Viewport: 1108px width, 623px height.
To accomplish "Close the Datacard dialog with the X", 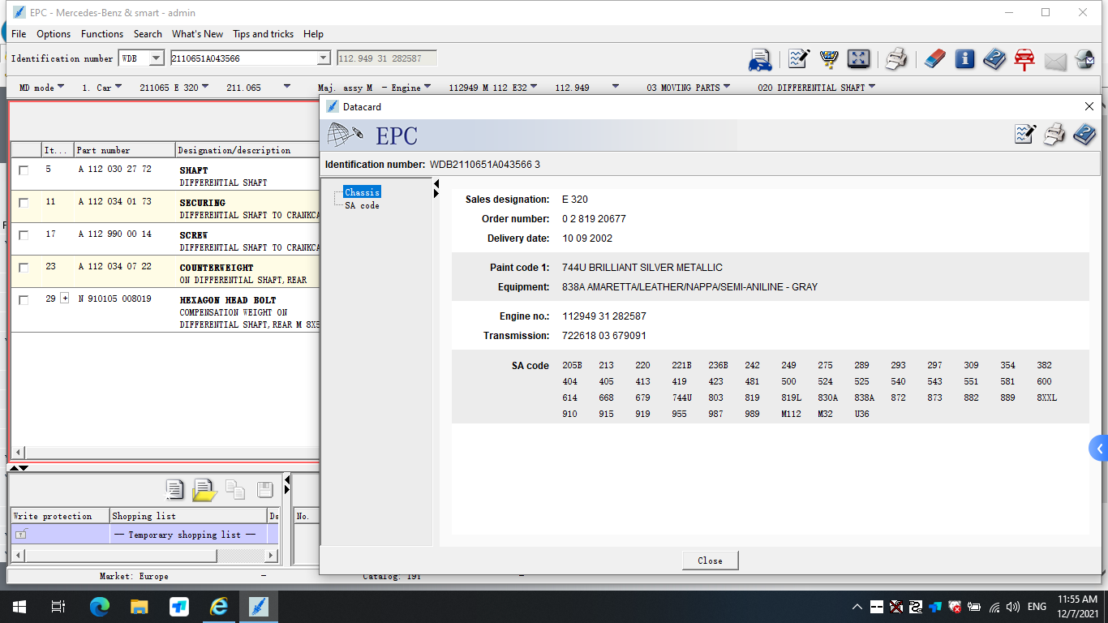I will [x=1089, y=106].
